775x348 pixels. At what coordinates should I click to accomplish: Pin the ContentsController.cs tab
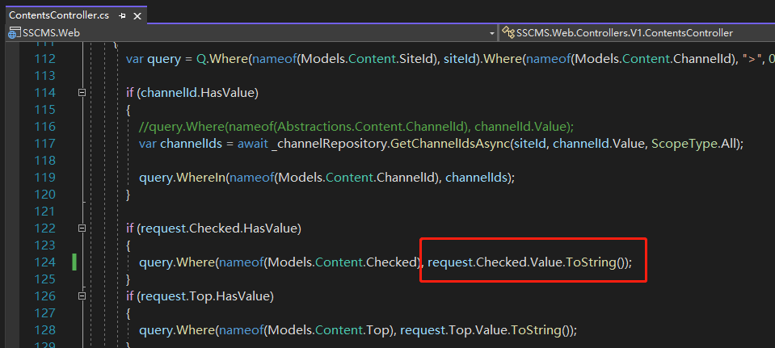point(123,16)
